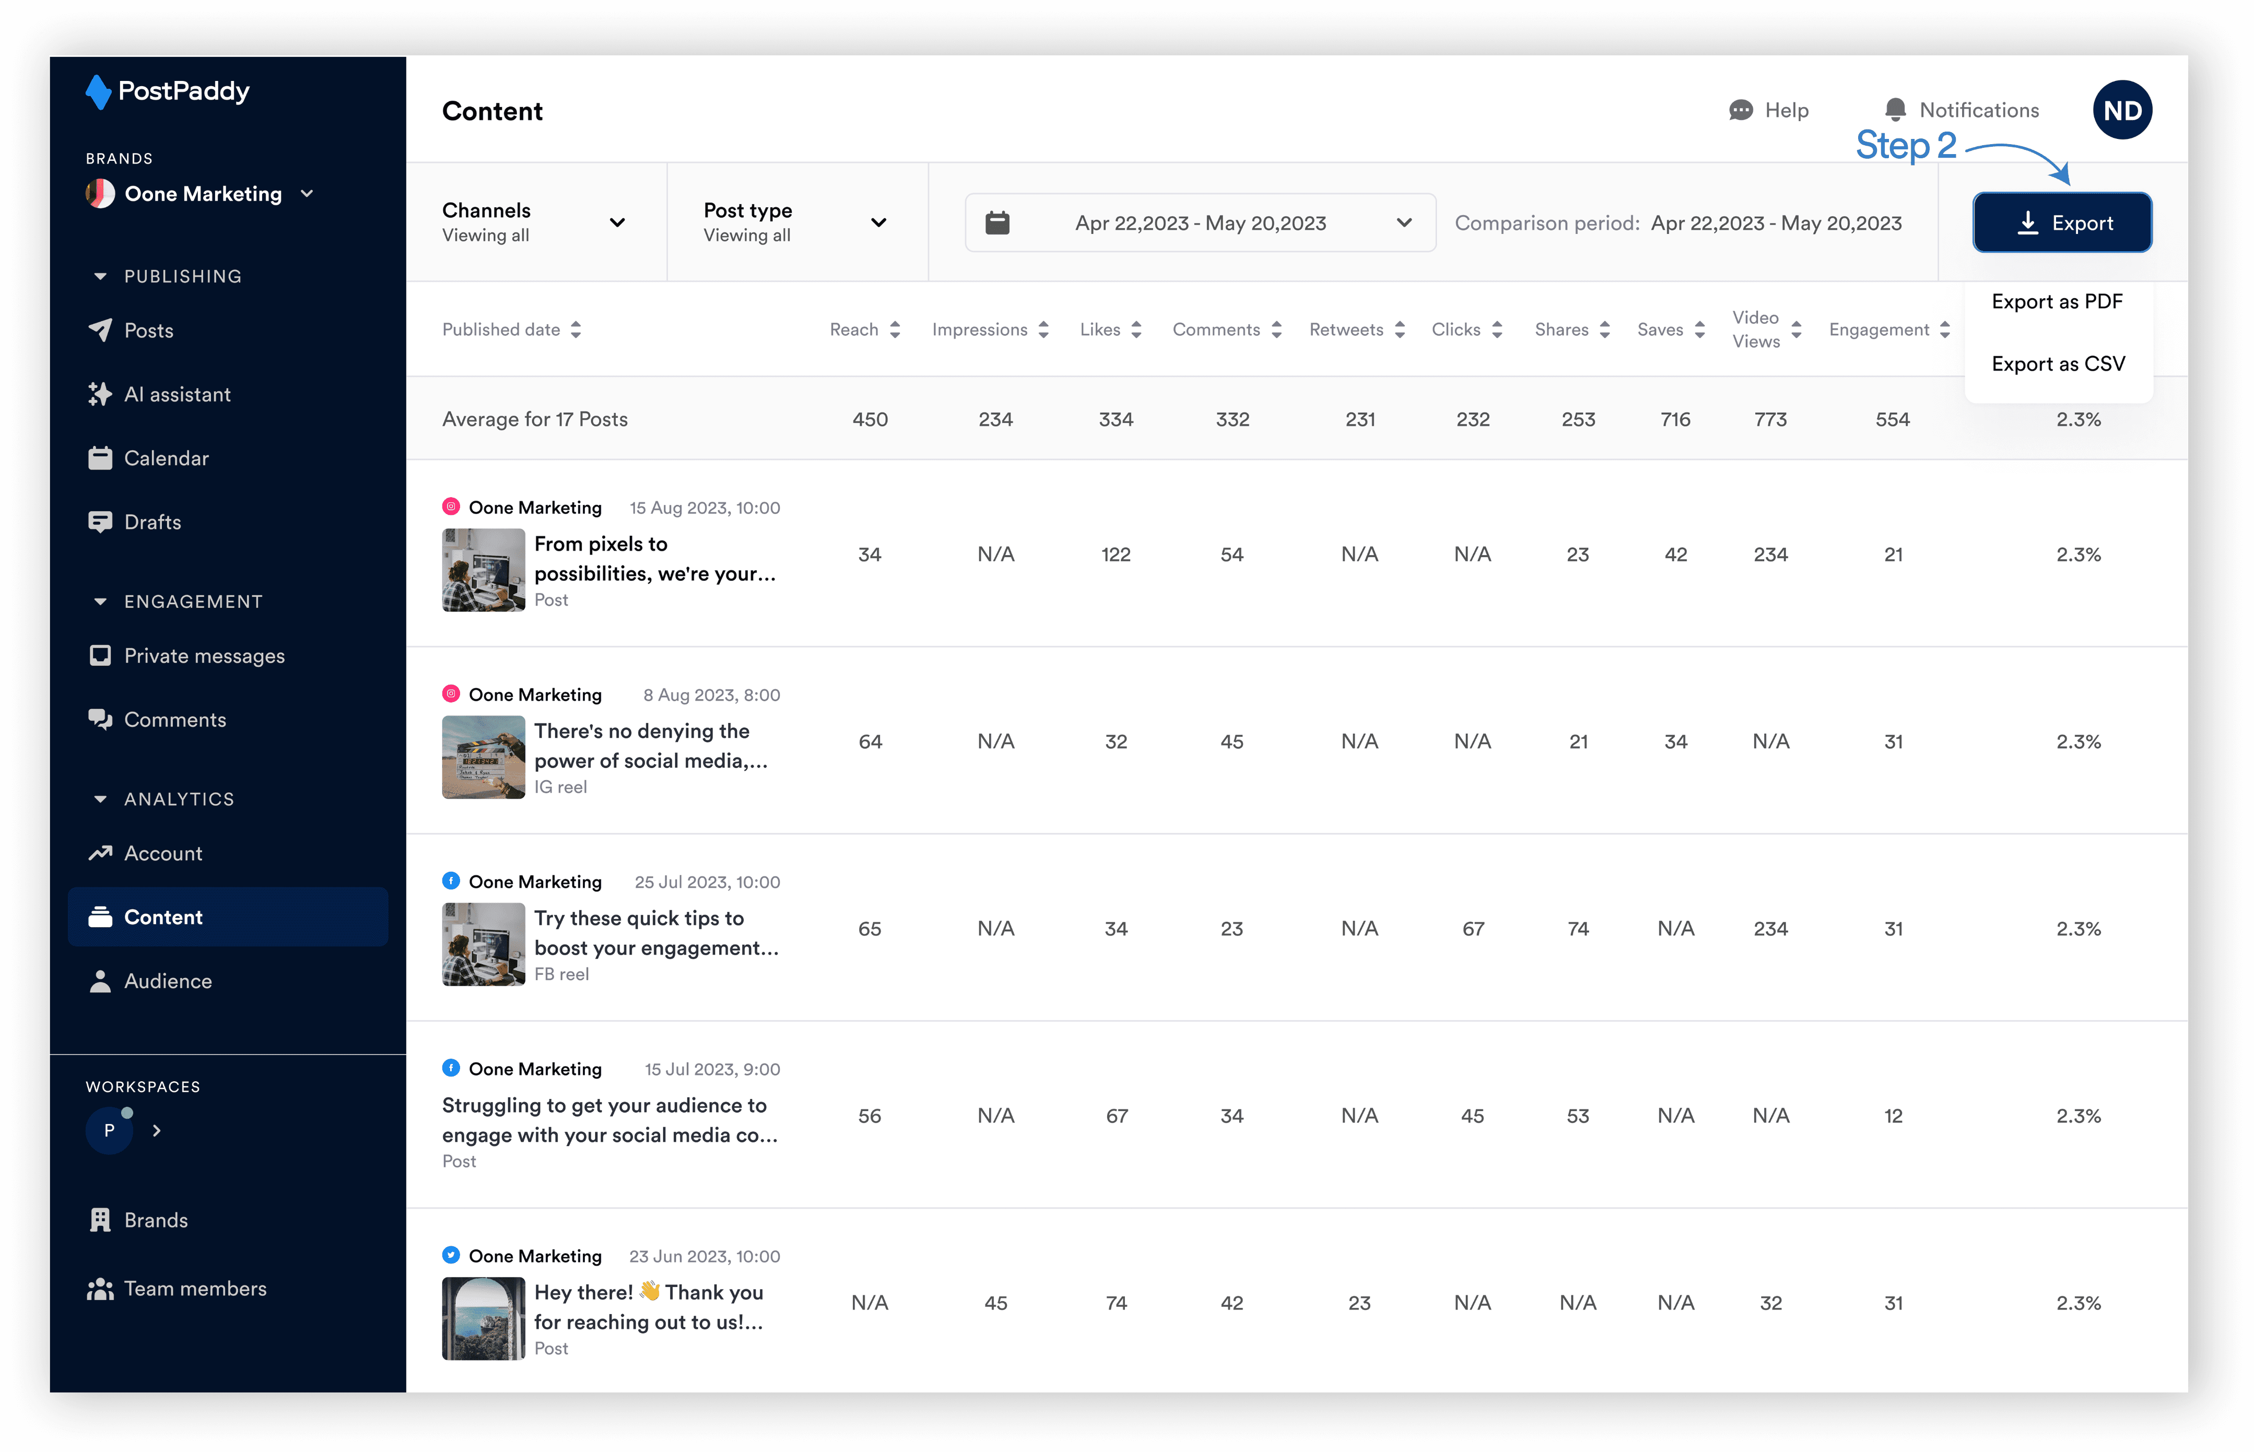Open the 'From pixels to possibilities' post thumbnail

(x=484, y=569)
